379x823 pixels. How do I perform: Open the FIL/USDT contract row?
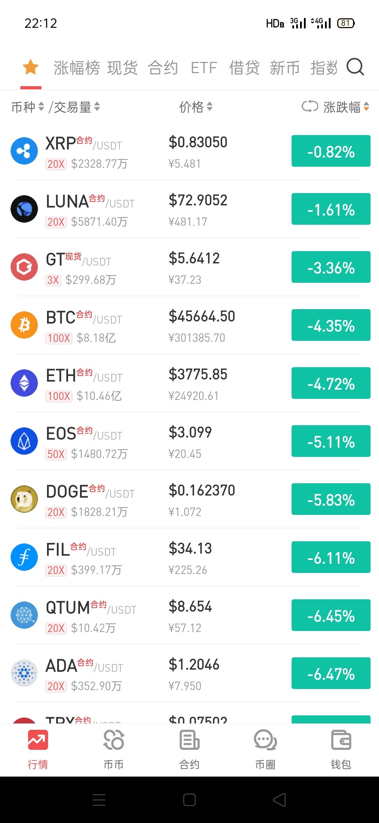pos(189,557)
